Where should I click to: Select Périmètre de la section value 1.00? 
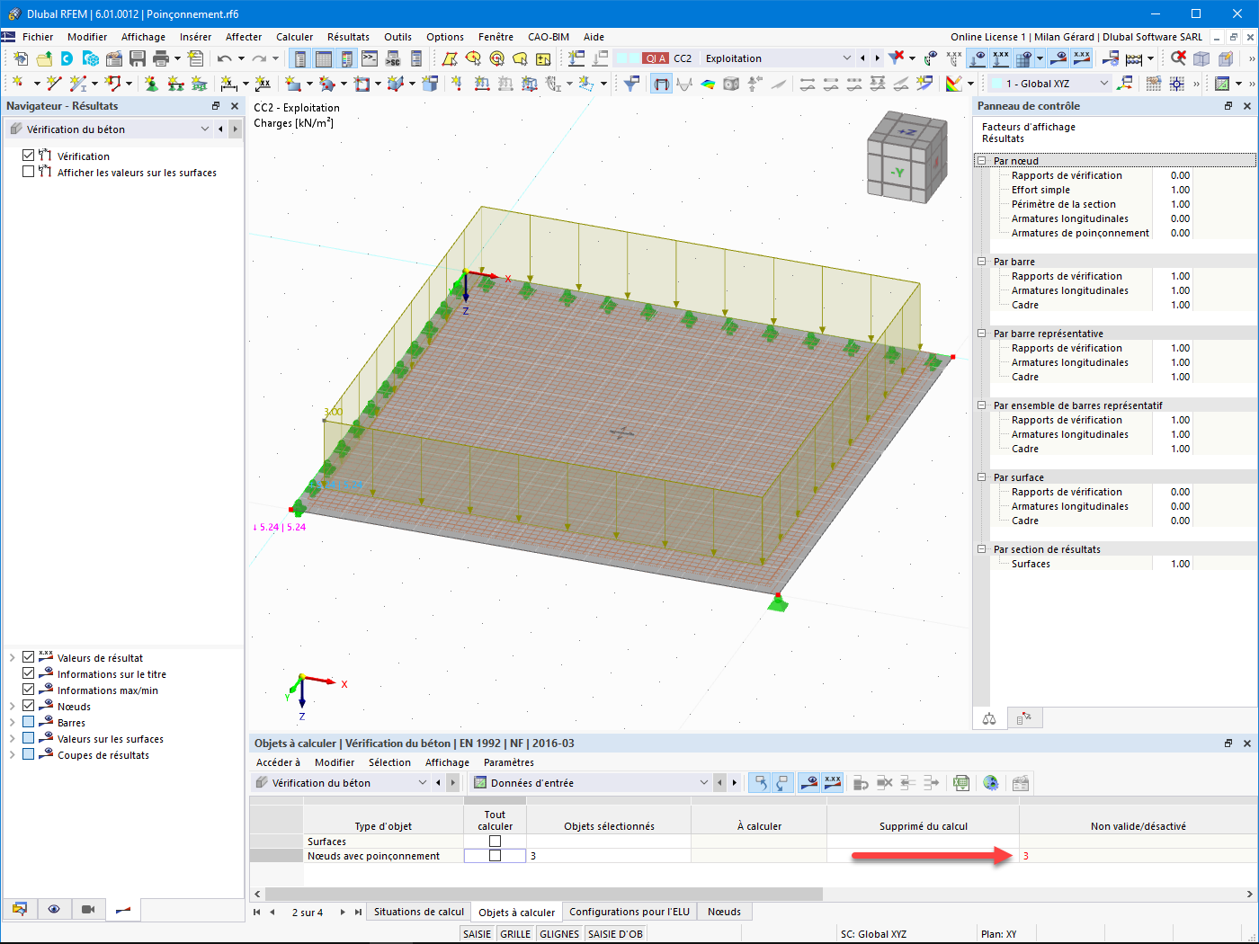[x=1180, y=204]
